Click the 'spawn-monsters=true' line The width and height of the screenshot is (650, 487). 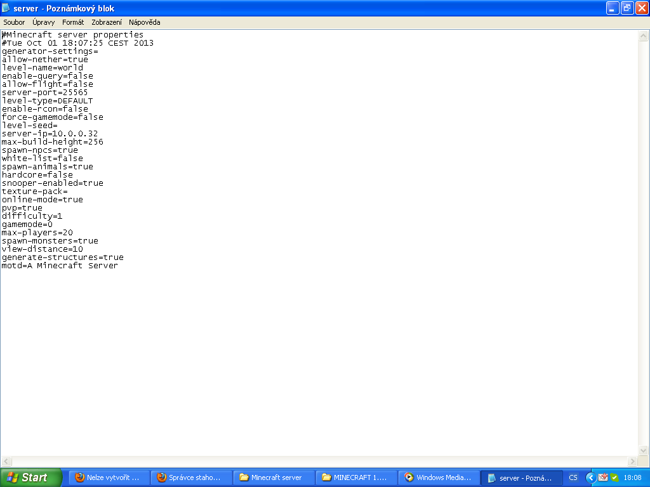tap(50, 241)
